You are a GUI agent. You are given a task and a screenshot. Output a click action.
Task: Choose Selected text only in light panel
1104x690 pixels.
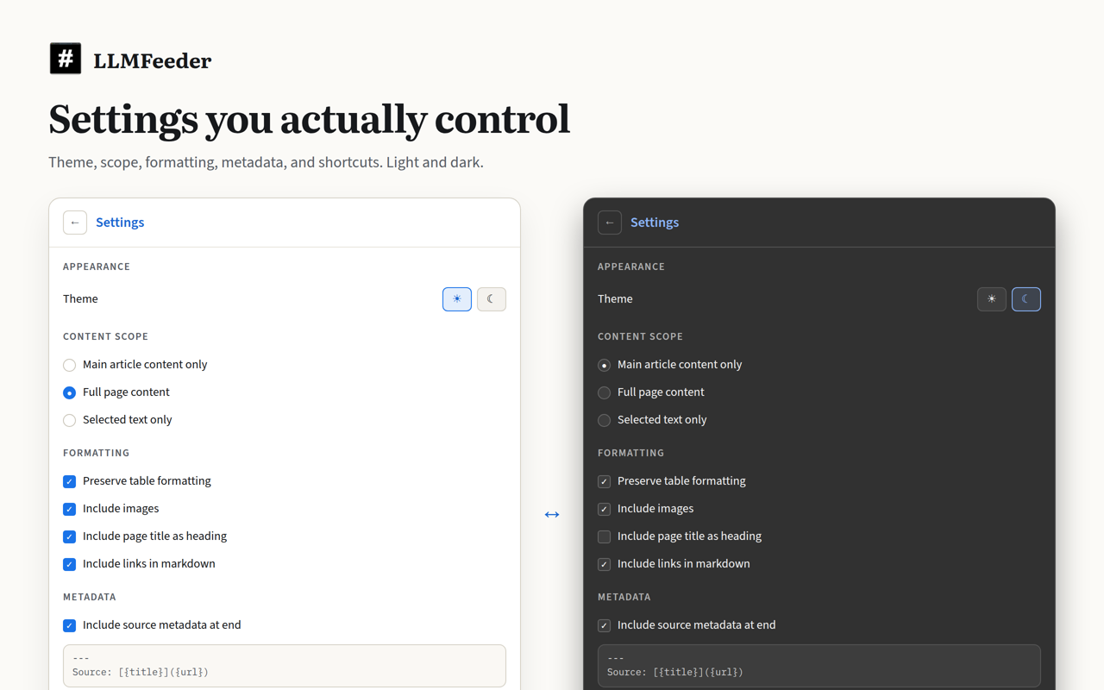click(69, 420)
